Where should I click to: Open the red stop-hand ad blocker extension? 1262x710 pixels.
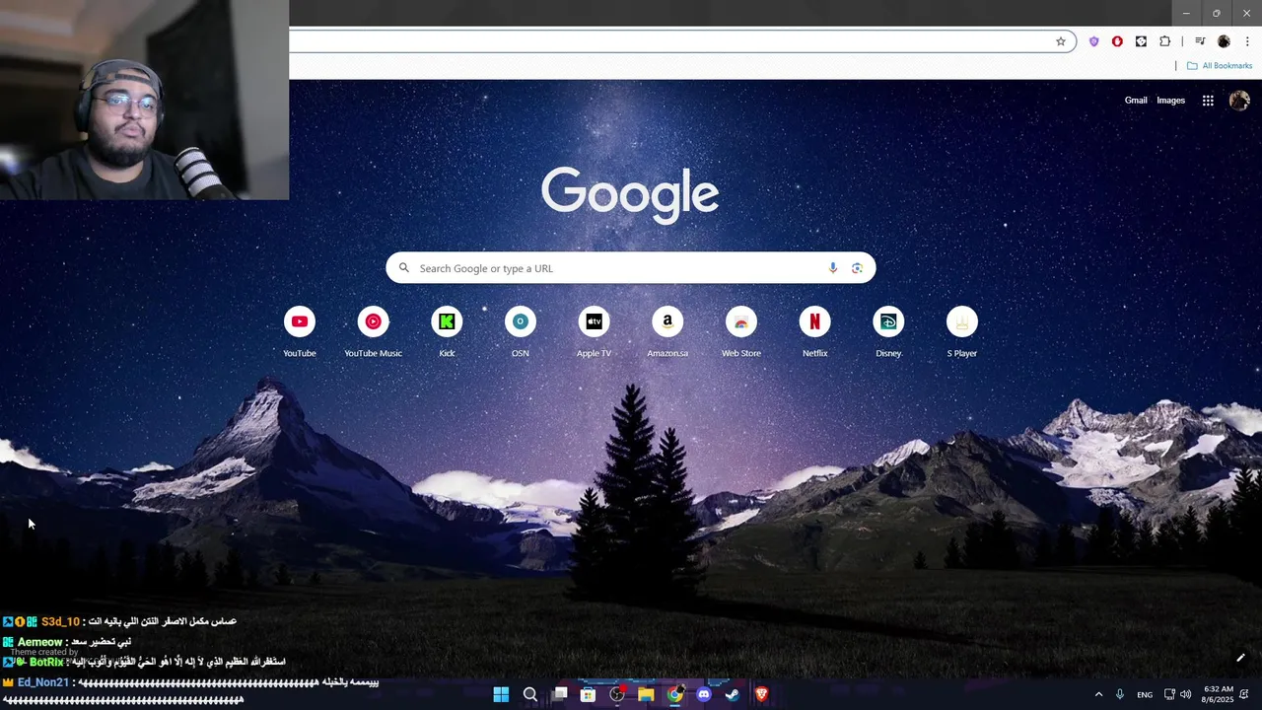pos(1117,41)
